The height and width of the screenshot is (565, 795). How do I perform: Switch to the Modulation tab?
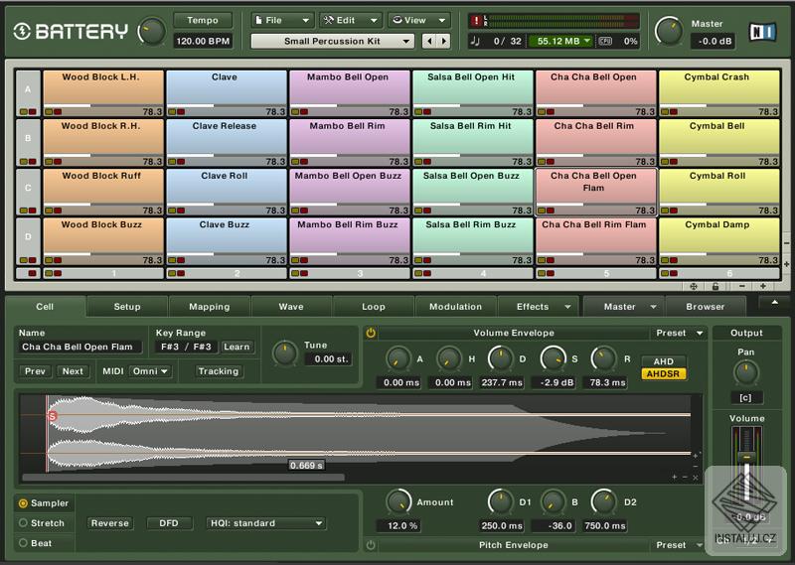pyautogui.click(x=455, y=307)
